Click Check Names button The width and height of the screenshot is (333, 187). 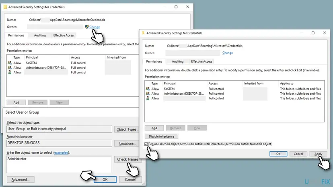click(127, 159)
